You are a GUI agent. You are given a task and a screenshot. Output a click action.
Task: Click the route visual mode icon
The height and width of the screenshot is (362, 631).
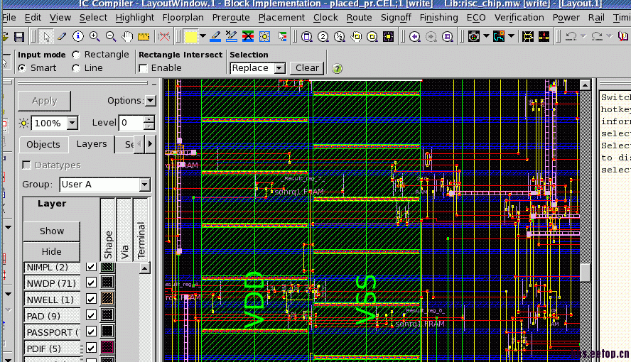coord(499,37)
